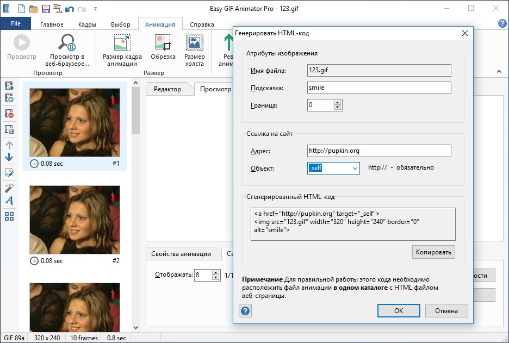
Task: Click the GIF 89a status bar entry
Action: coord(14,338)
